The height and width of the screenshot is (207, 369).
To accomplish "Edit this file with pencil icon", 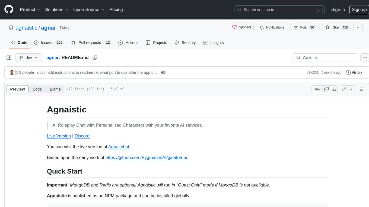I will [344, 89].
